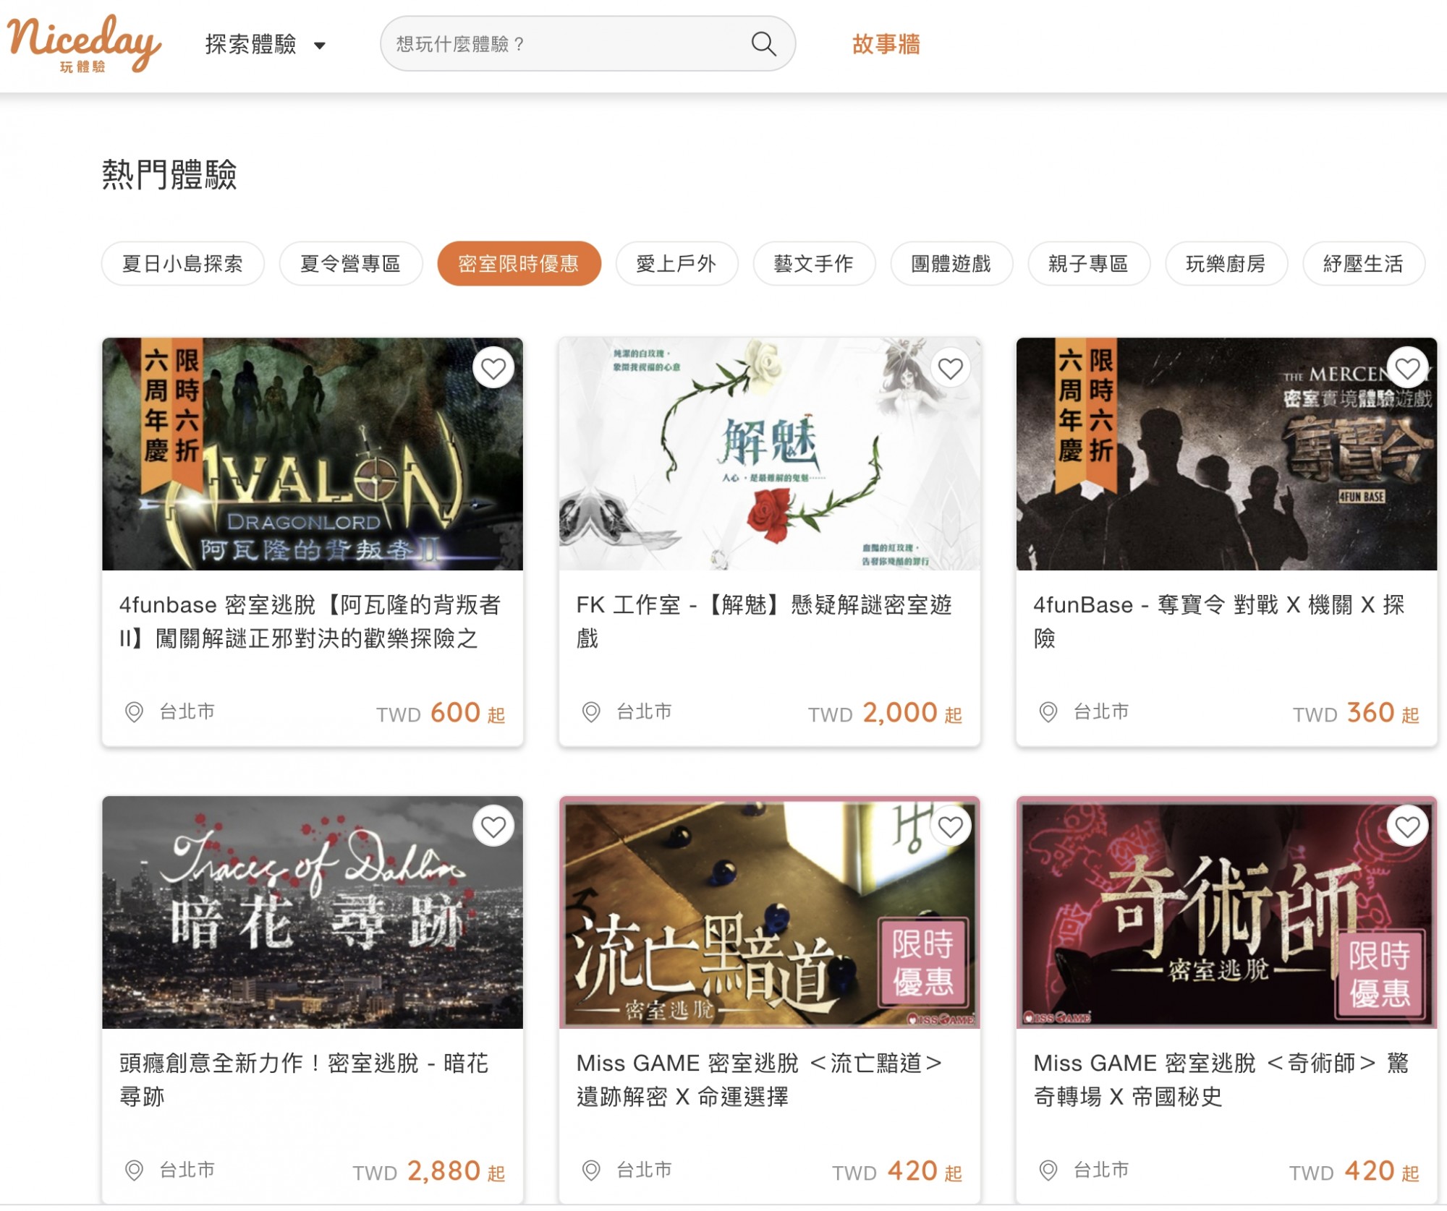Favorite the 奪寶令 card heart icon

point(1408,369)
